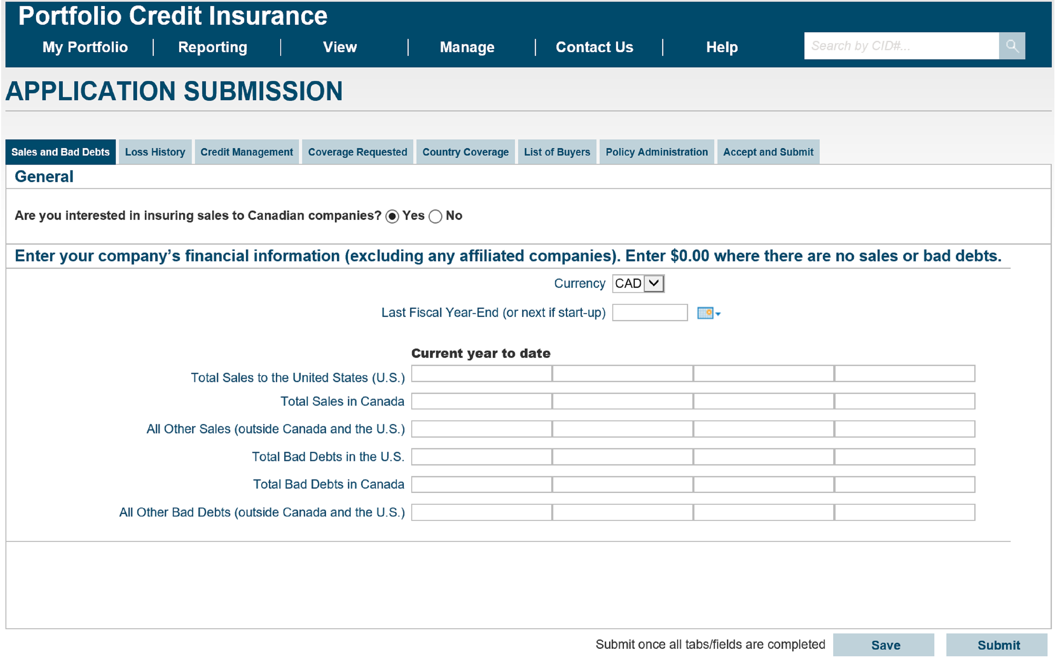Open the Help menu
Screen dimensions: 1057x662
click(722, 47)
